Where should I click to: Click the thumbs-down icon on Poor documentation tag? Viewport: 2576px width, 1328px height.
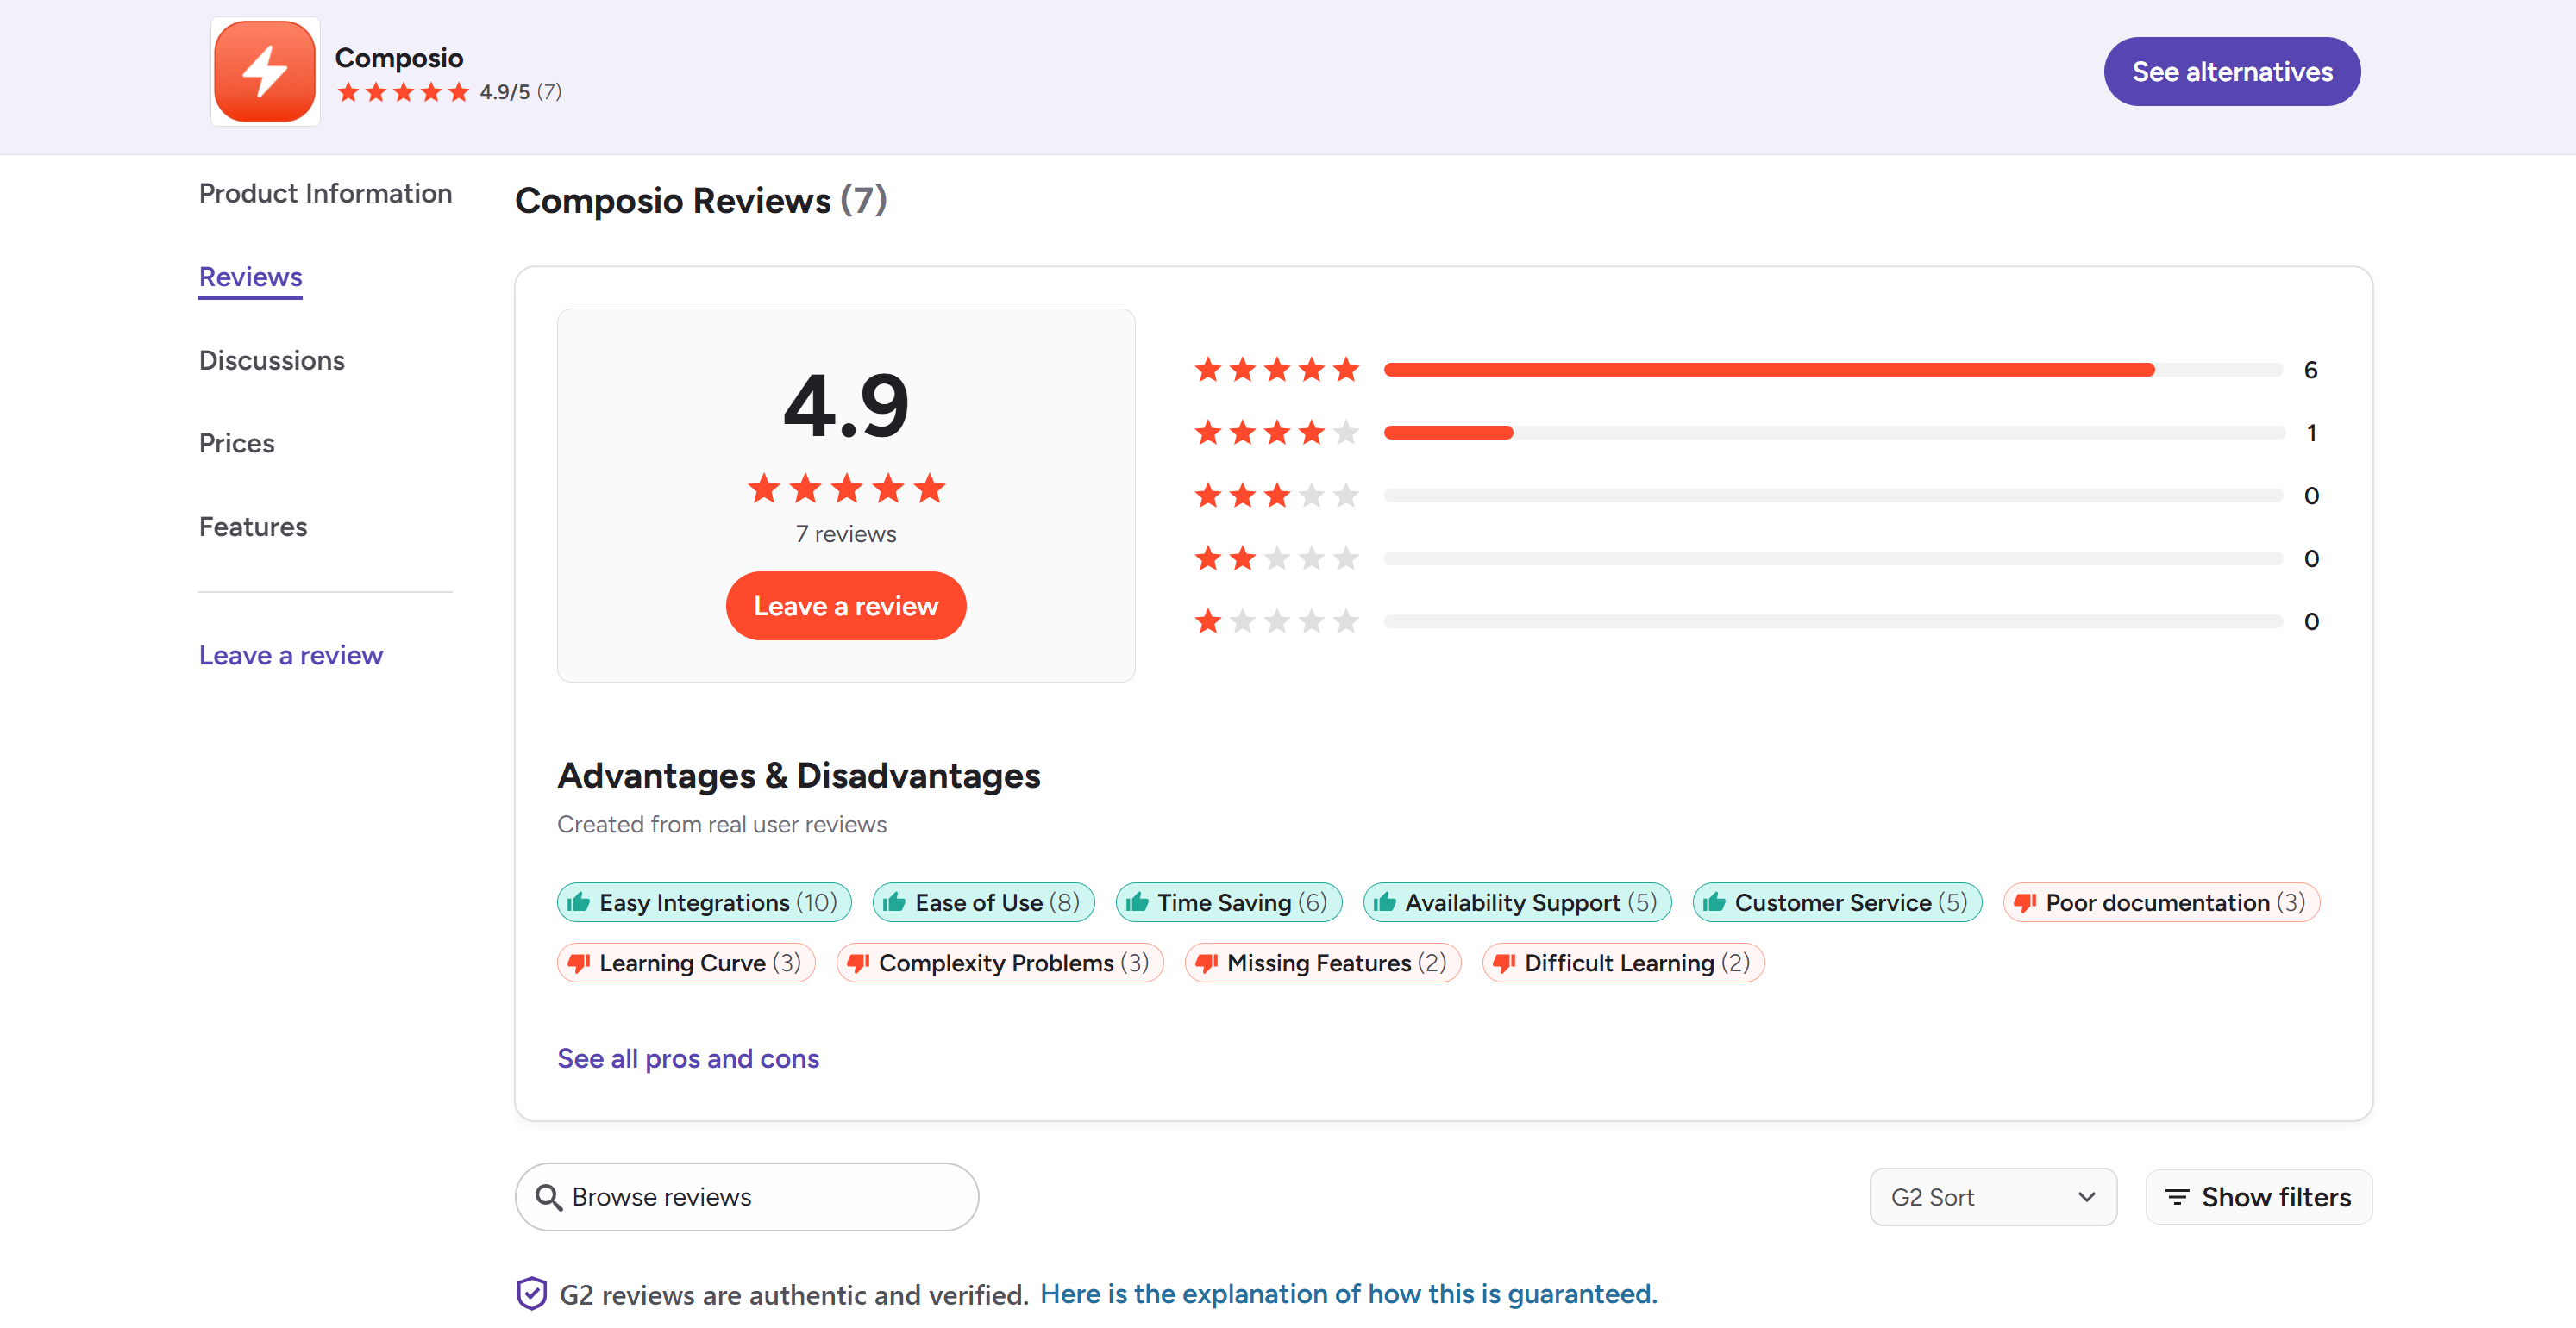[2027, 902]
